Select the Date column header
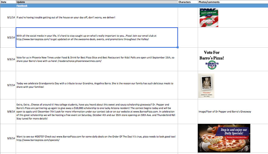This screenshot has width=268, height=154. point(8,2)
